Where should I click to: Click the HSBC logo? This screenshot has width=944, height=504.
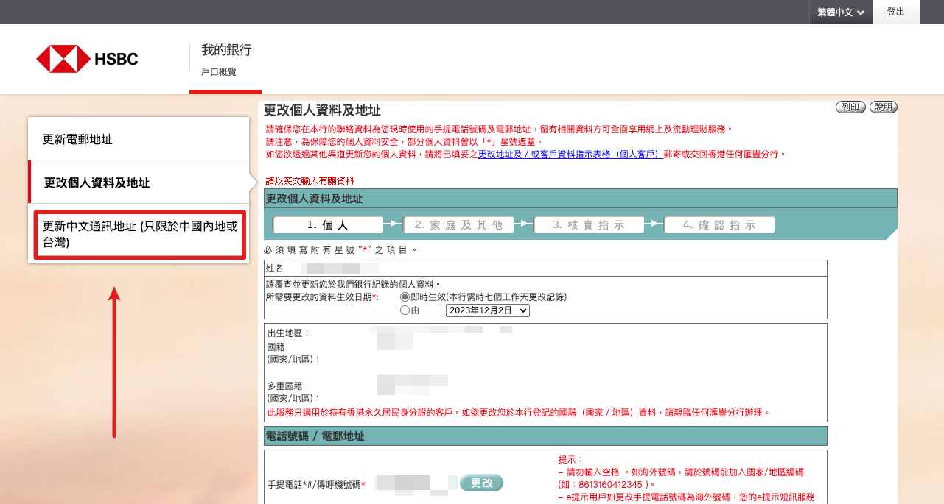pos(87,59)
